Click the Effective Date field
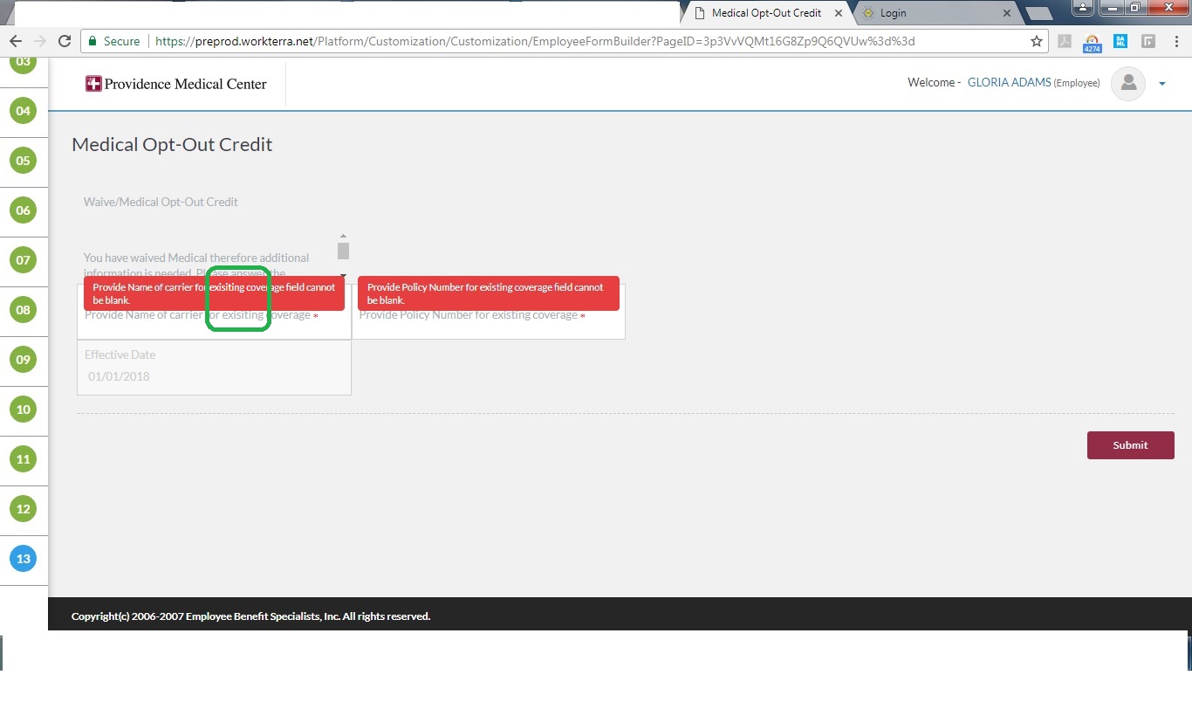The width and height of the screenshot is (1192, 709). (214, 376)
